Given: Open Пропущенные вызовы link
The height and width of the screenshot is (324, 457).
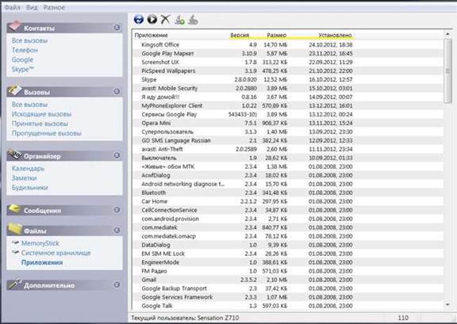Looking at the screenshot, I should (47, 133).
